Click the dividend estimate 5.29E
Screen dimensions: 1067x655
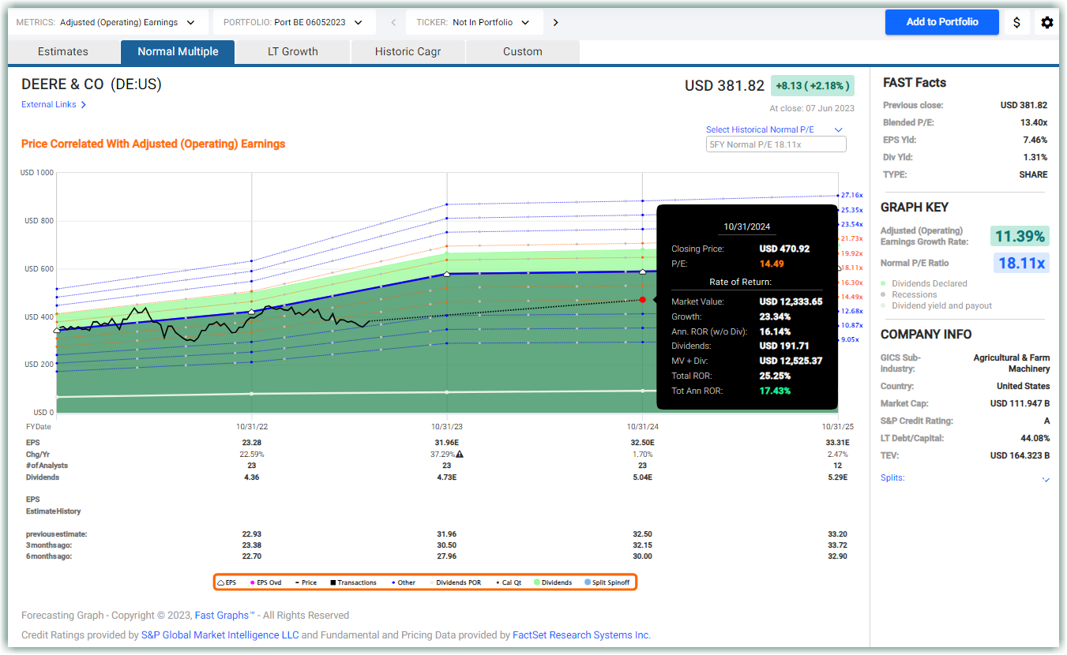[x=837, y=477]
